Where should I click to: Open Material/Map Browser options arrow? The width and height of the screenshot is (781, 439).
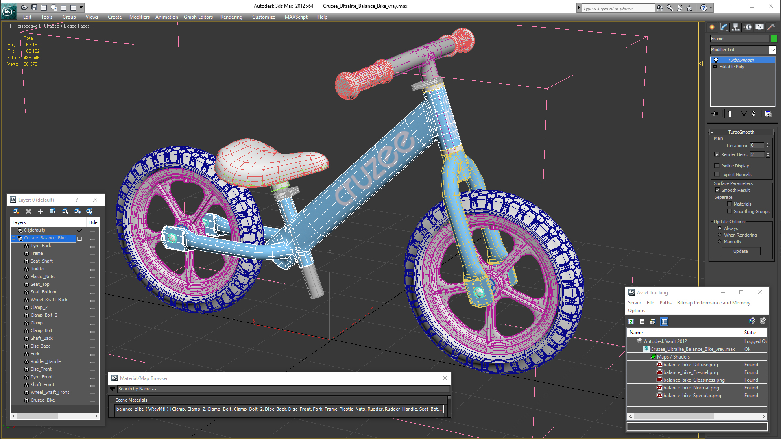coord(113,389)
